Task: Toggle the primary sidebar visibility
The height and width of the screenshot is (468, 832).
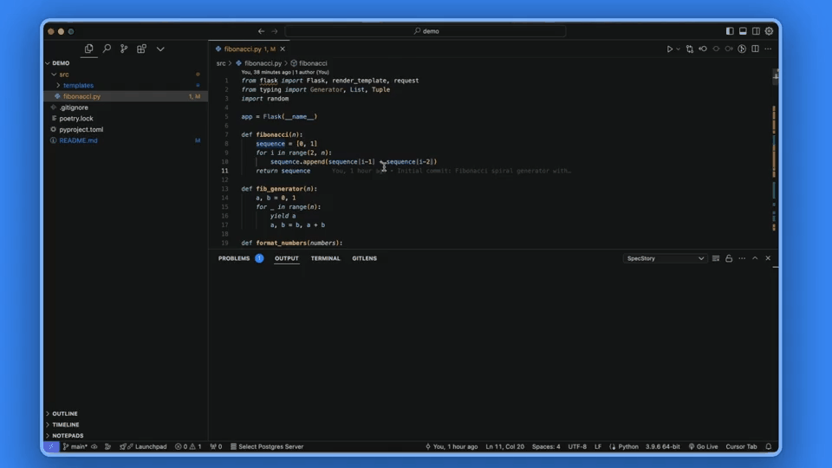Action: point(730,31)
